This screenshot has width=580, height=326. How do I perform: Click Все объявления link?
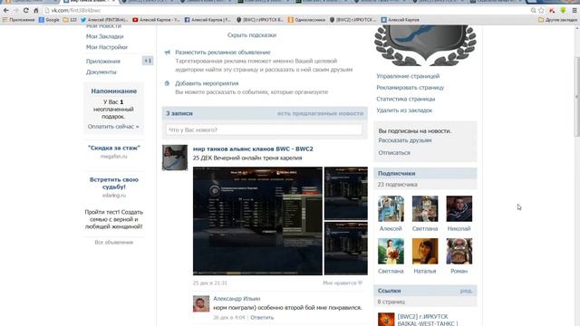(x=114, y=242)
